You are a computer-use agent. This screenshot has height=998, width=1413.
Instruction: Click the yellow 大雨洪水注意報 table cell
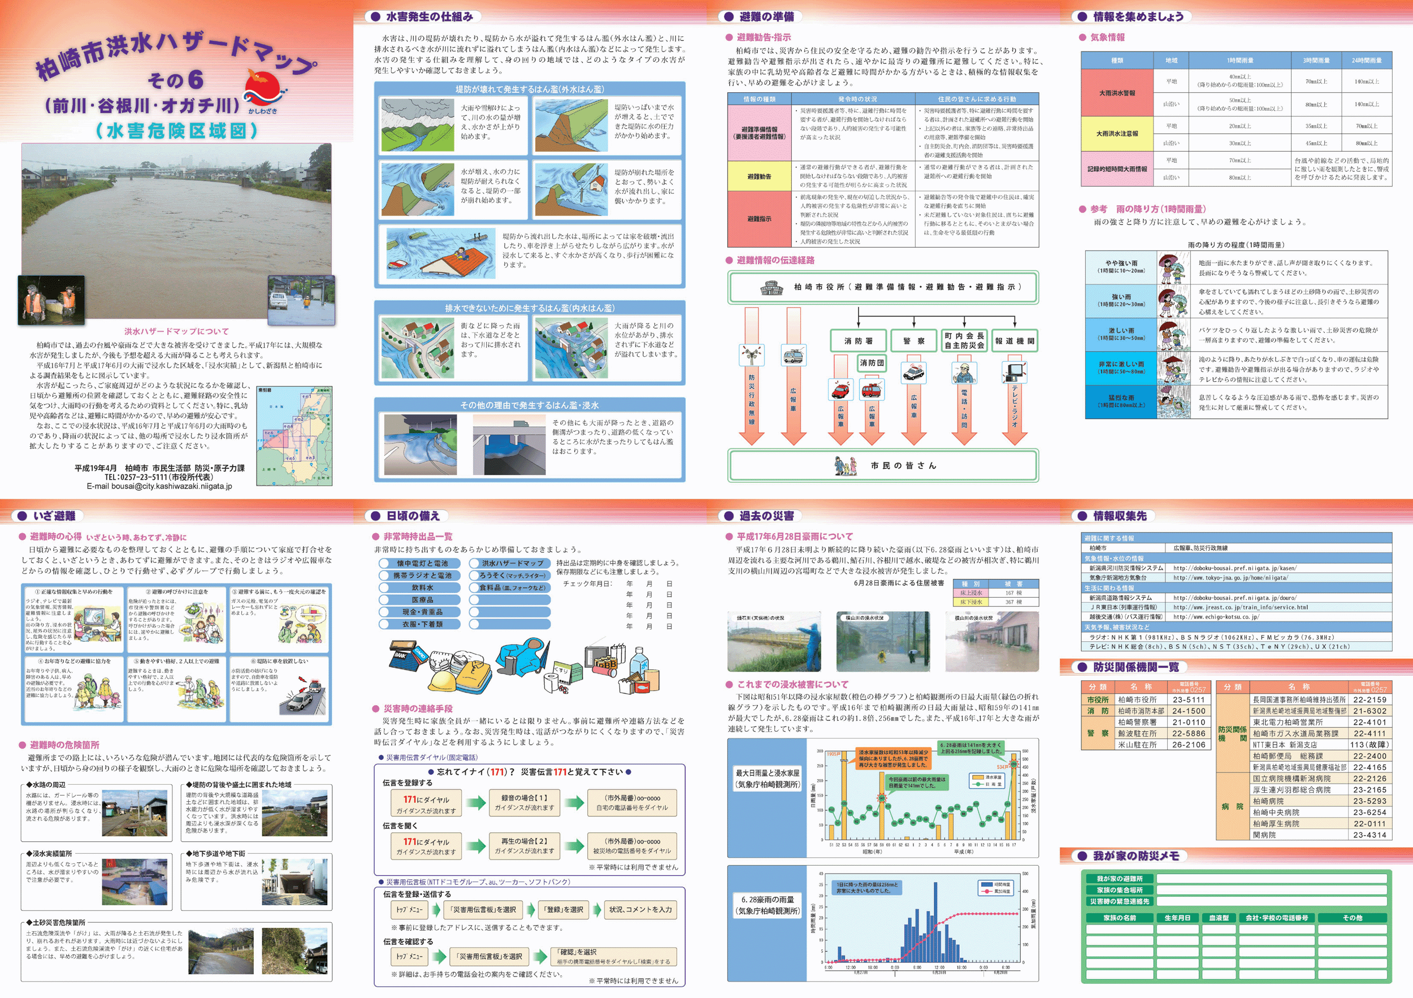coord(1117,133)
